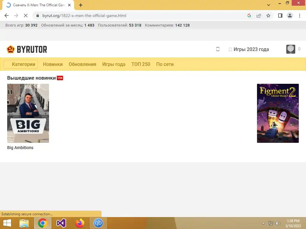Open qBittorrent from taskbar

click(98, 223)
